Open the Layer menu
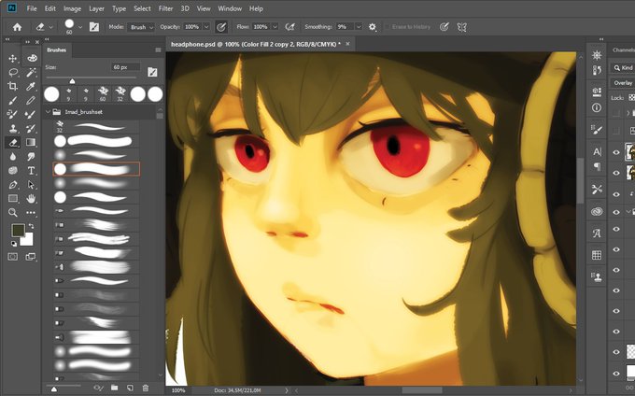The image size is (635, 396). click(x=96, y=8)
